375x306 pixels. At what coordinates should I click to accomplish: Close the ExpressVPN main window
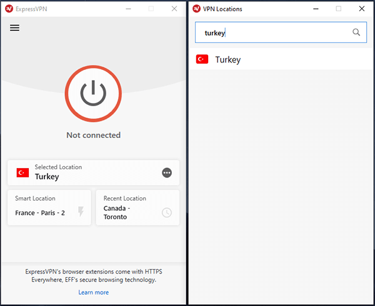click(x=174, y=9)
